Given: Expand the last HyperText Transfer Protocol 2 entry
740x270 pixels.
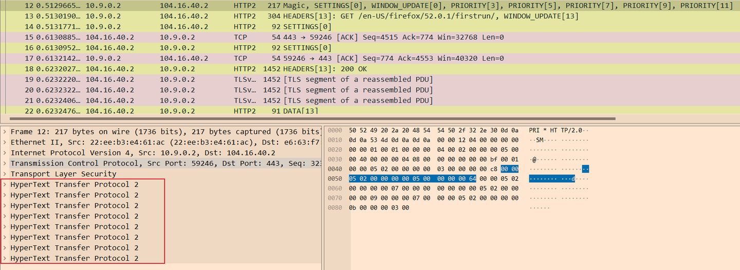Looking at the screenshot, I should point(5,258).
